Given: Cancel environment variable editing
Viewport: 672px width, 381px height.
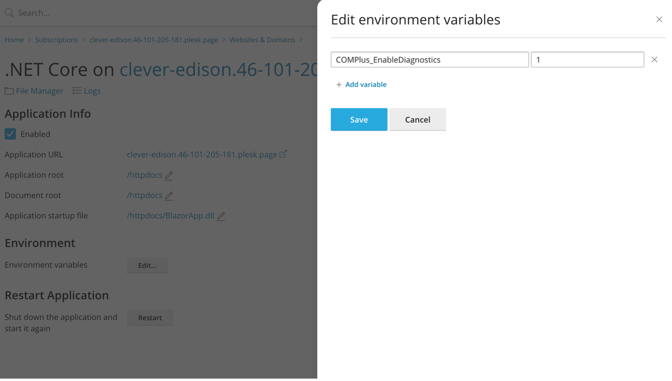Looking at the screenshot, I should [x=417, y=119].
